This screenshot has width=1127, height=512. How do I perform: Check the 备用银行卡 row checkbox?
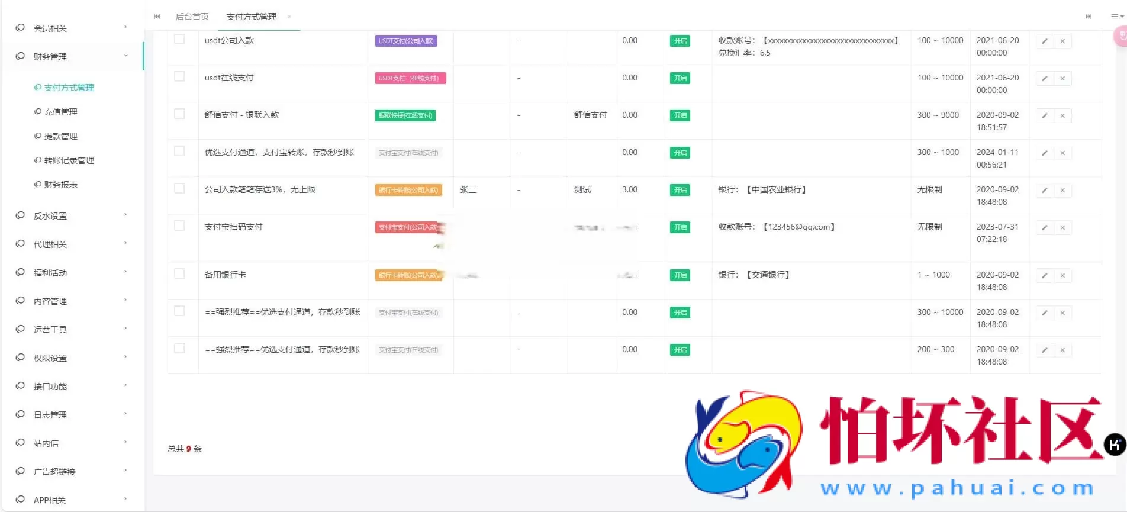[x=179, y=273]
